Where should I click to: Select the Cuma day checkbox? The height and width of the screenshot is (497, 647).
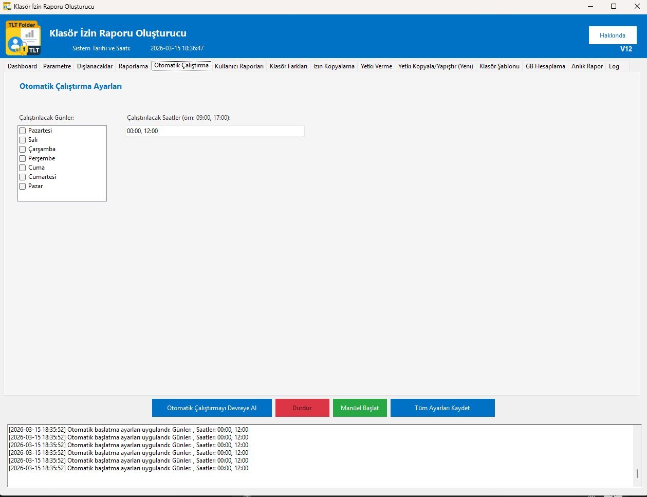click(x=23, y=168)
